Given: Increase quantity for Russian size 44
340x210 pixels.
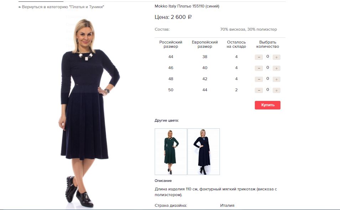Looking at the screenshot, I should tap(277, 57).
